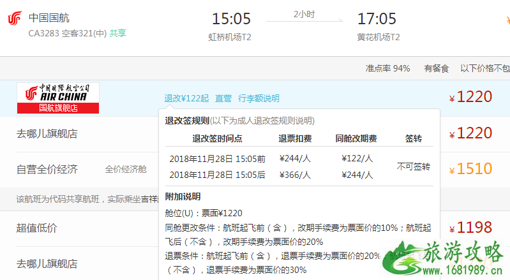Open the 国航旗舰店 Air China store banner
This screenshot has height=280, width=510.
tap(58, 98)
